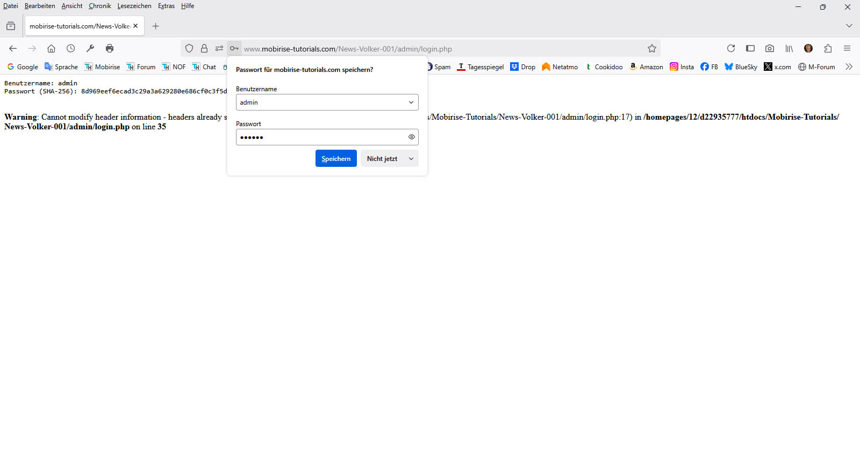
Task: Click the address bar URL
Action: click(348, 49)
